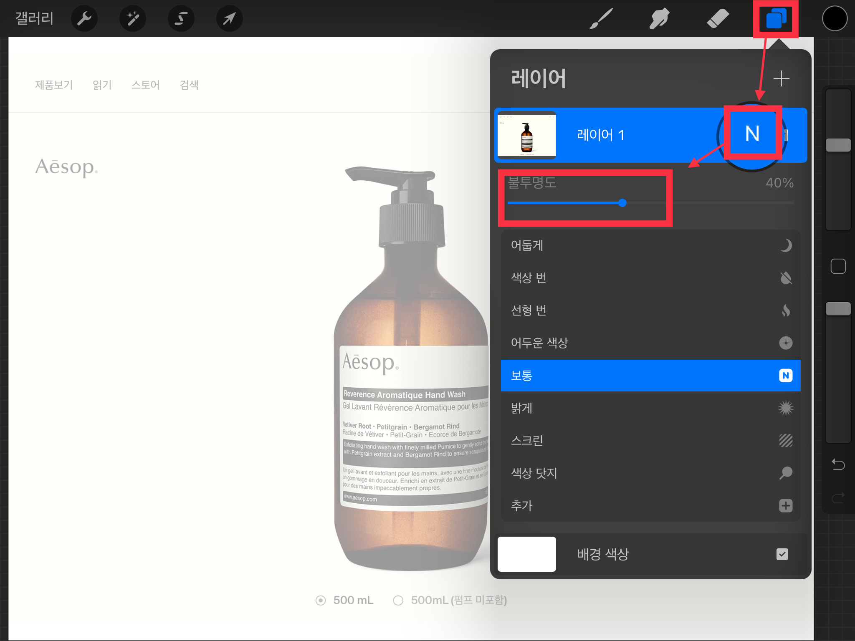855x641 pixels.
Task: Click the 불투명도 opacity slider handle
Action: tap(622, 203)
